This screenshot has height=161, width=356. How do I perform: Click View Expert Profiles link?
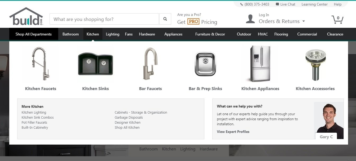233,132
